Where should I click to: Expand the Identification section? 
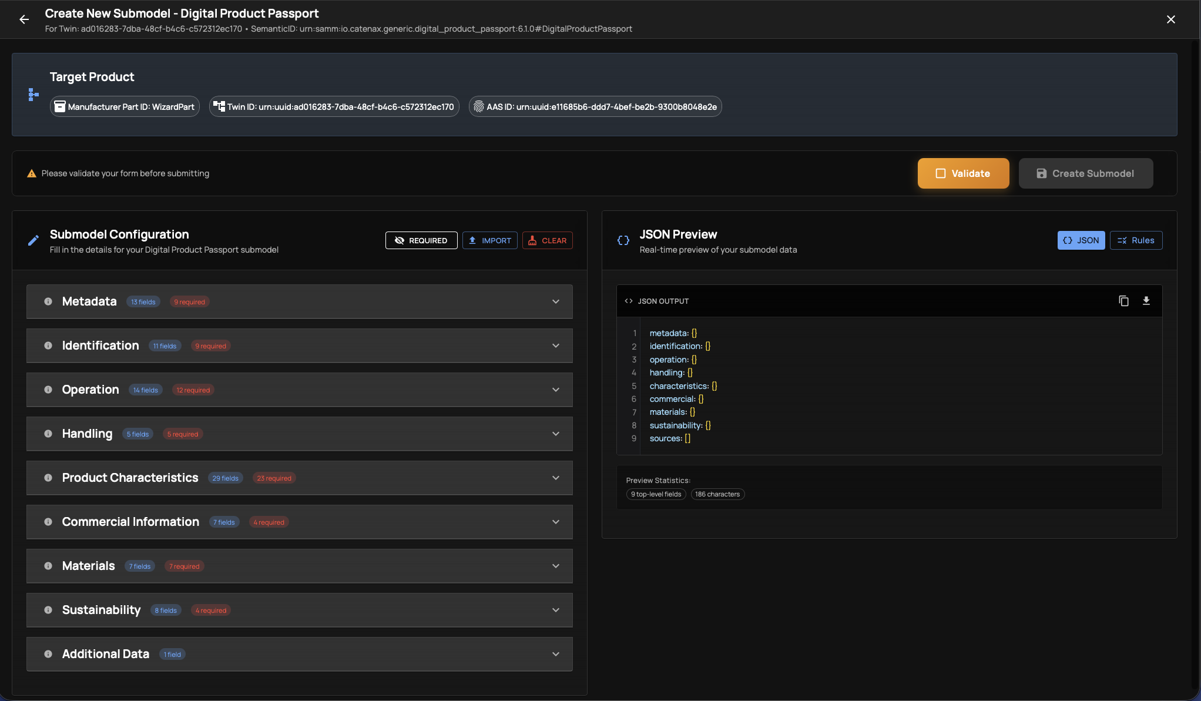tap(555, 346)
